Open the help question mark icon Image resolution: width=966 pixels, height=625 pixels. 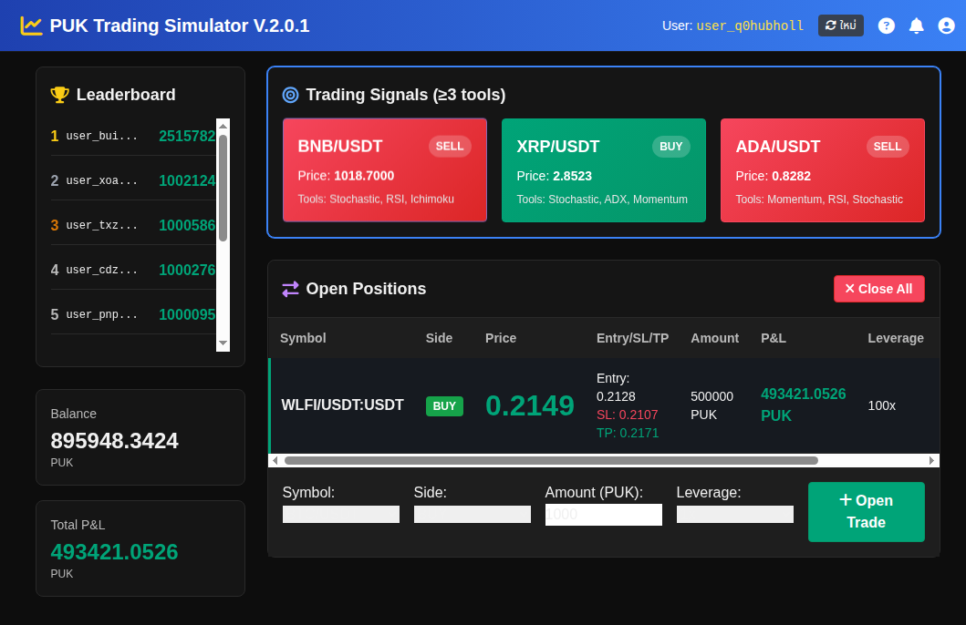coord(886,26)
